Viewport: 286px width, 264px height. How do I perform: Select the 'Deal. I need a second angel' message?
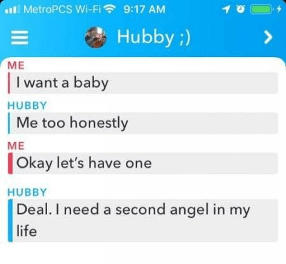(143, 220)
